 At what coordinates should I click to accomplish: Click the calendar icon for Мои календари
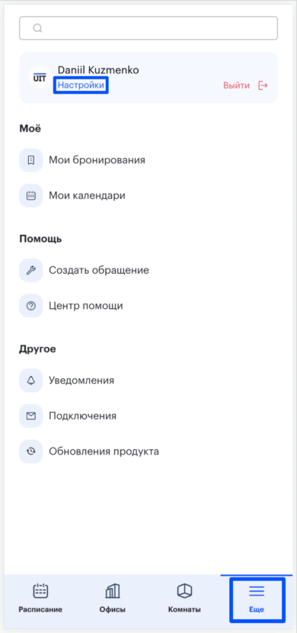[31, 196]
